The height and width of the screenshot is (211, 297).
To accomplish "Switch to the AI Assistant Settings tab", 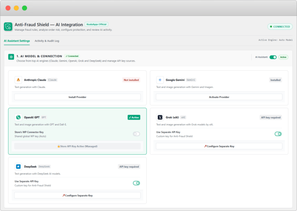I will coord(17,41).
